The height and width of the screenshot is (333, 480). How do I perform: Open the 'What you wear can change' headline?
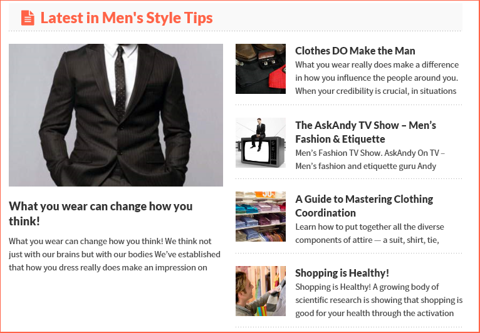tap(101, 213)
